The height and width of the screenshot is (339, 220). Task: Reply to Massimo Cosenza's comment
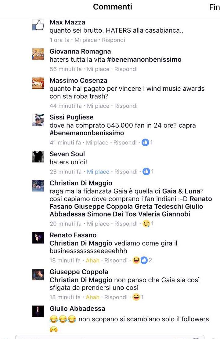pos(126,106)
